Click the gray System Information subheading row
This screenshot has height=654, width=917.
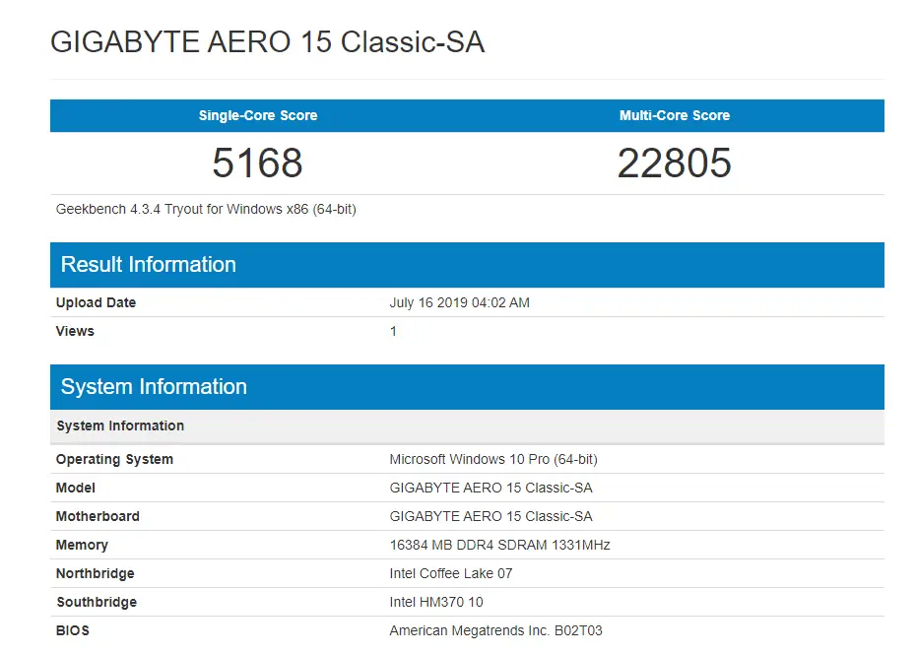tap(467, 425)
